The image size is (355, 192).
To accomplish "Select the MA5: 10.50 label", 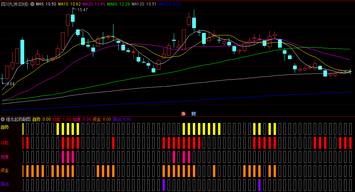I will [46, 4].
